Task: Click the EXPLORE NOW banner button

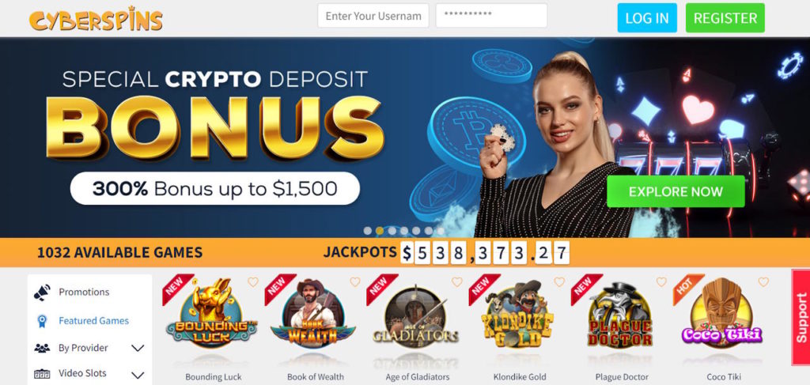Action: point(676,191)
